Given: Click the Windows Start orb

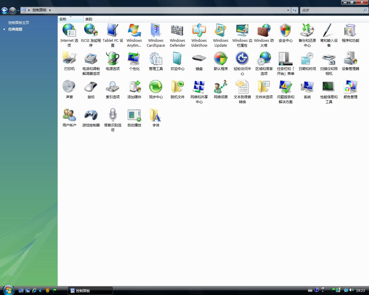Looking at the screenshot, I should click(x=8, y=290).
